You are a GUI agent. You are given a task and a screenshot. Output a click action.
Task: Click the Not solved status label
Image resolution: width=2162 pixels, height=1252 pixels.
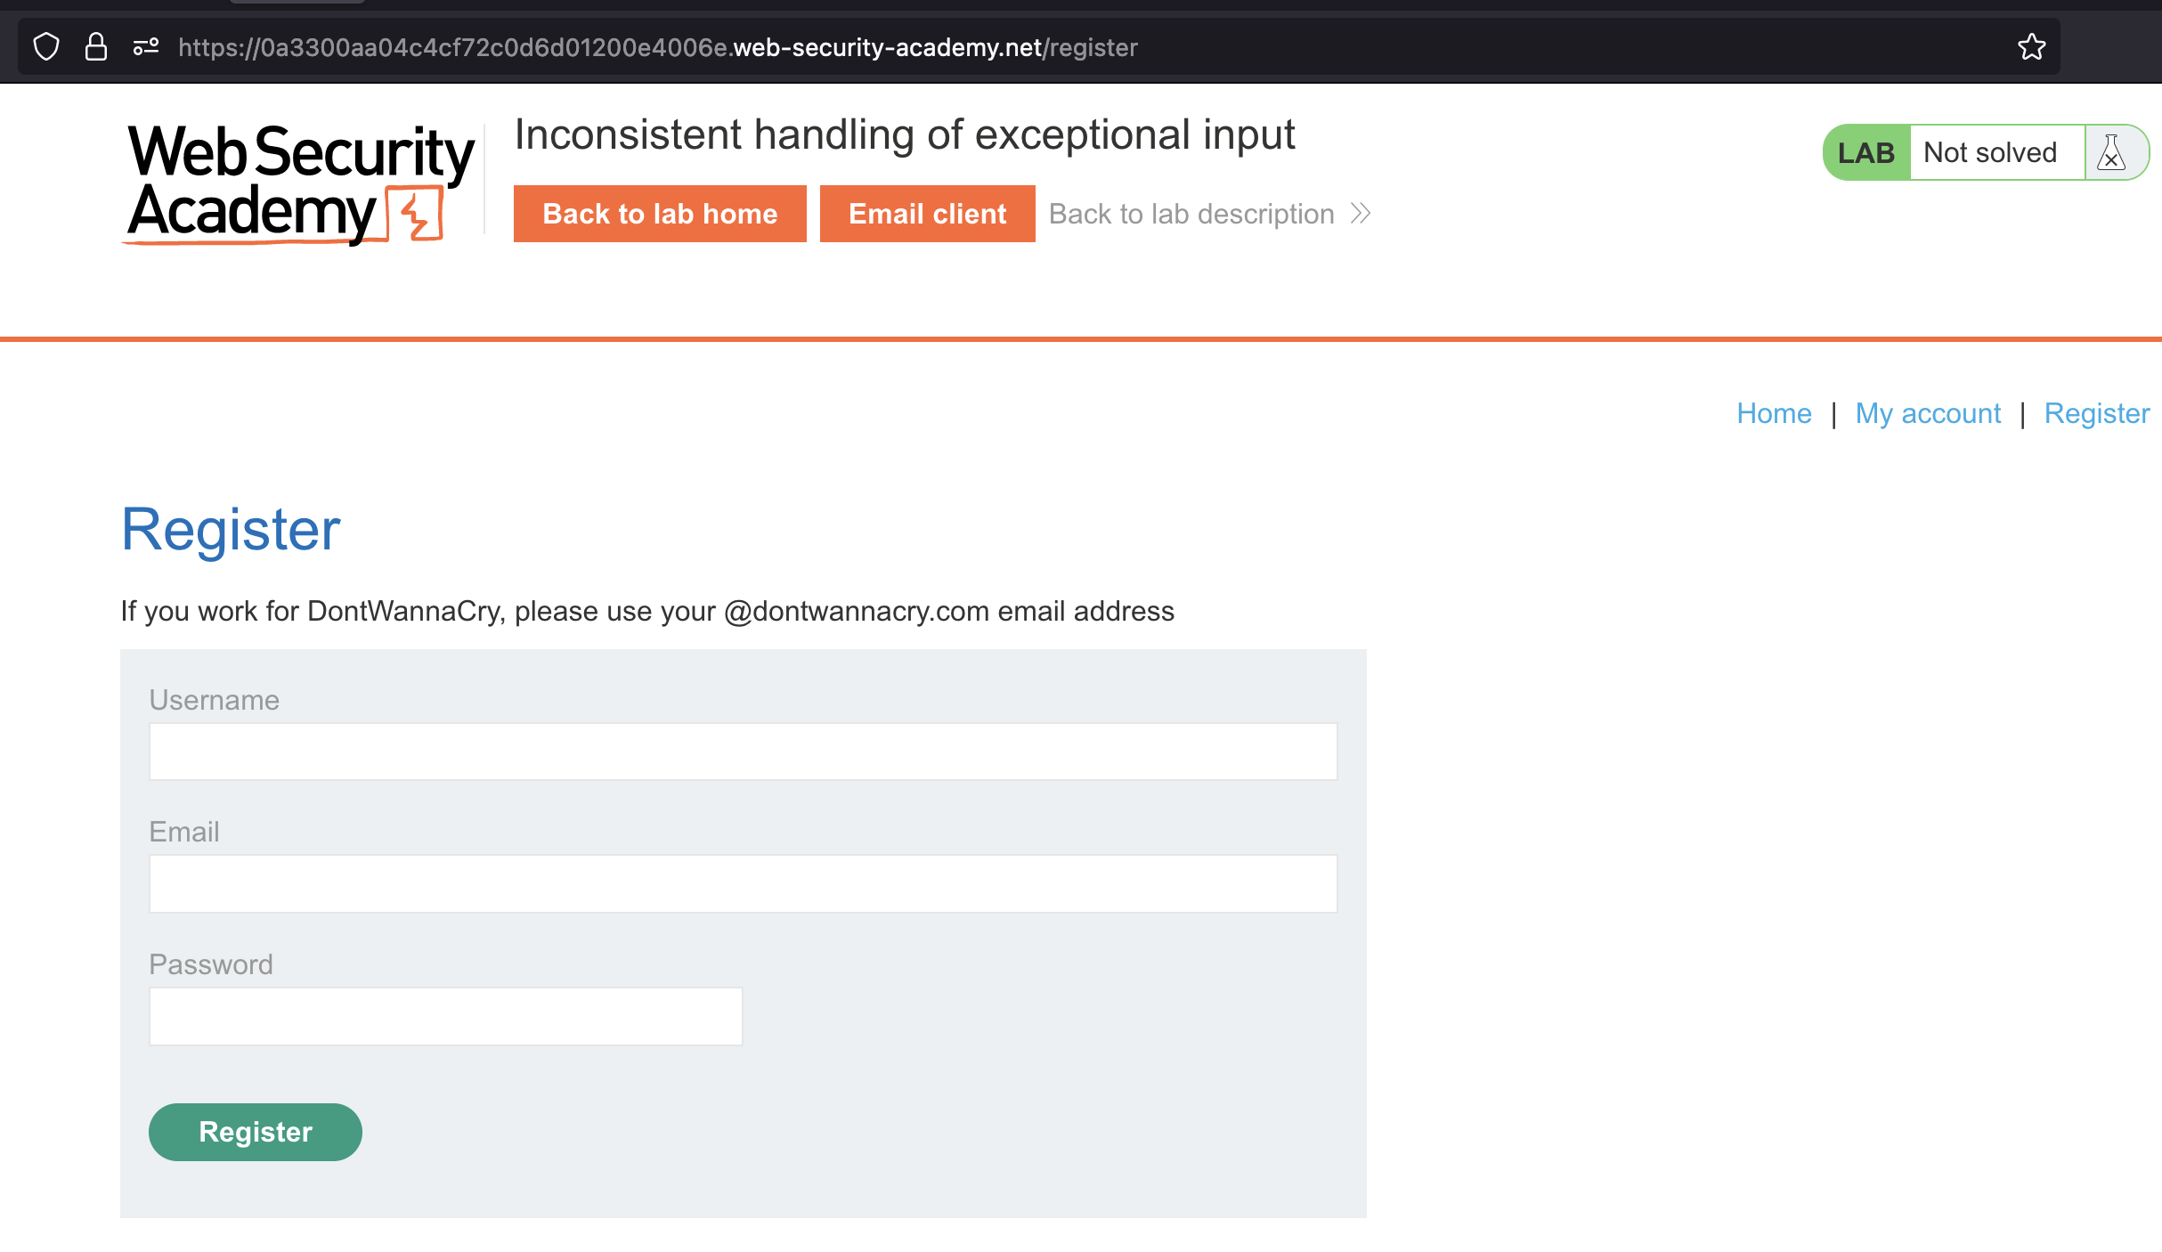pos(1990,153)
